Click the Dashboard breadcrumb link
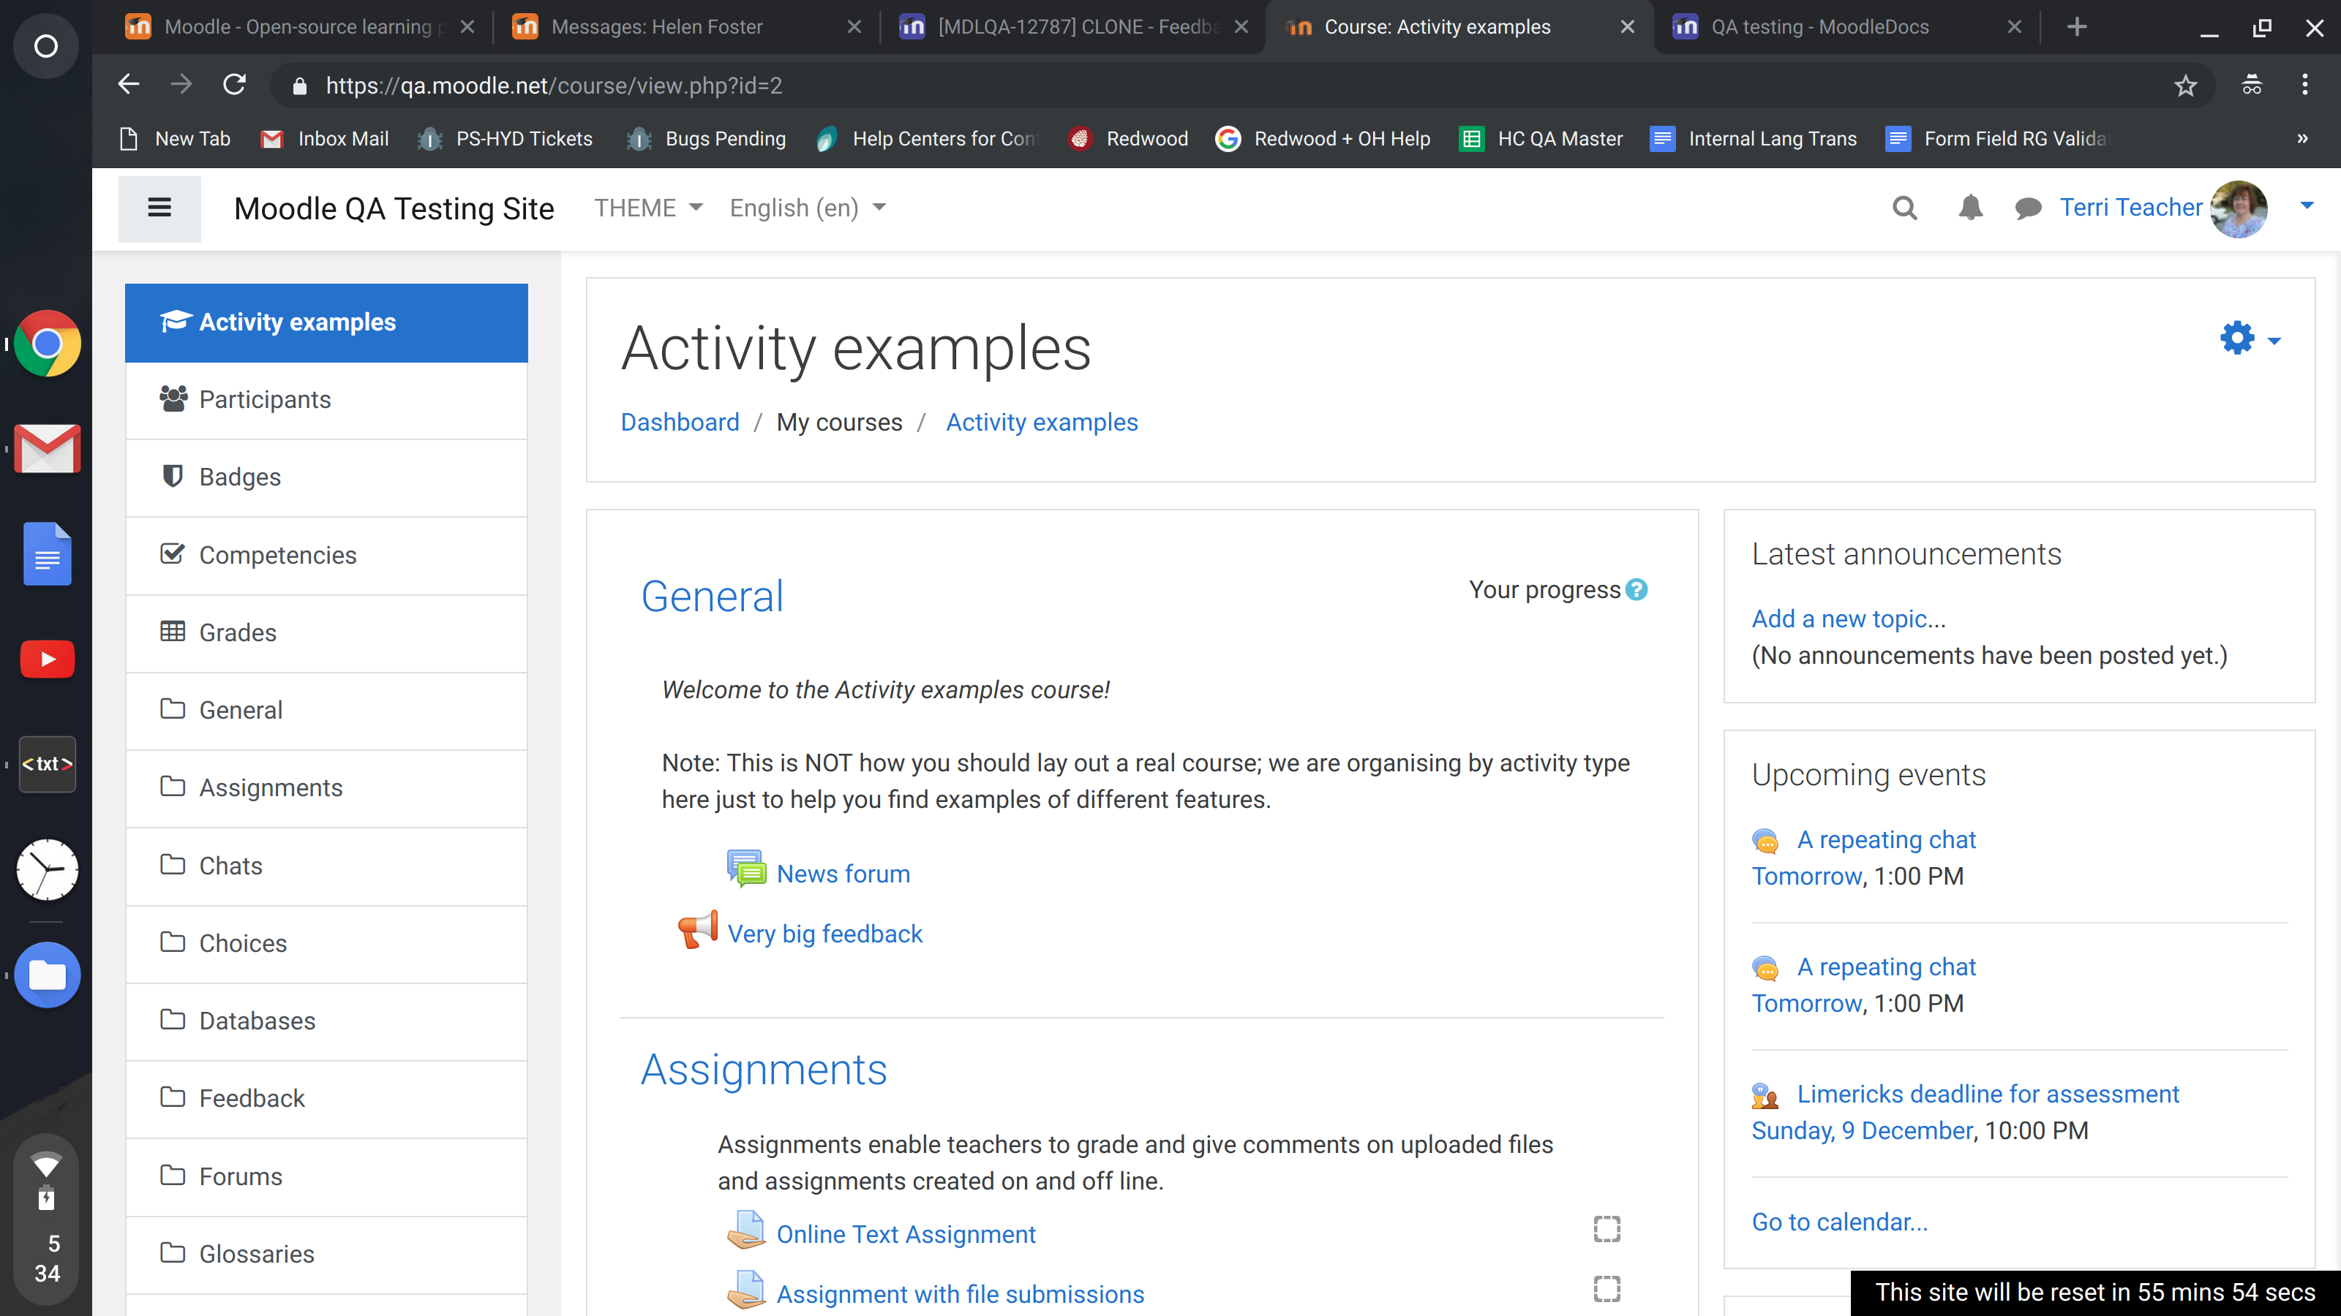Viewport: 2341px width, 1316px height. point(680,423)
